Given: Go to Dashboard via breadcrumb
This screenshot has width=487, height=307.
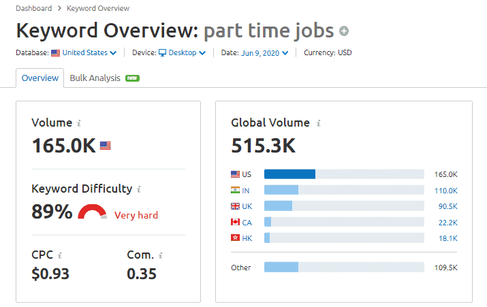Looking at the screenshot, I should (x=33, y=8).
